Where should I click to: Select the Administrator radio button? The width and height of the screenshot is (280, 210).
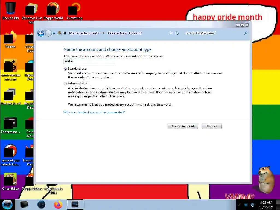point(65,84)
